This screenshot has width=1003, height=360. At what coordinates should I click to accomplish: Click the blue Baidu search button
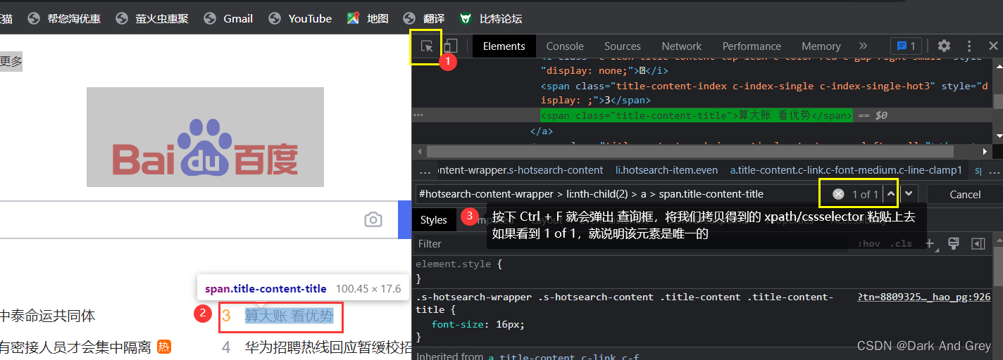[x=405, y=219]
